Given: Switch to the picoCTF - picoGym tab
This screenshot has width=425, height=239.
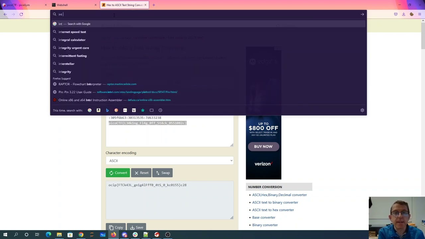Looking at the screenshot, I should point(25,5).
